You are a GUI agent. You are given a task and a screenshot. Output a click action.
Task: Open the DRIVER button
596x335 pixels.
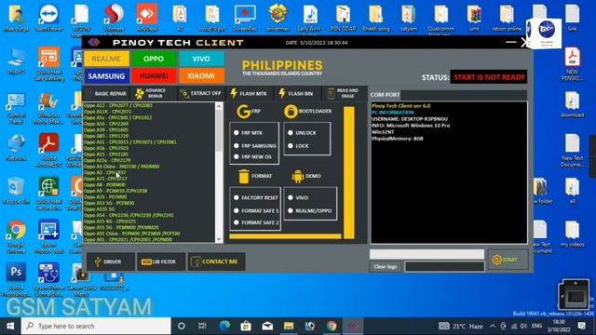(x=110, y=261)
